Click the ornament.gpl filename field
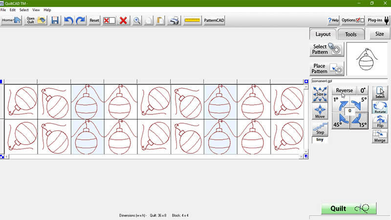 click(x=349, y=81)
